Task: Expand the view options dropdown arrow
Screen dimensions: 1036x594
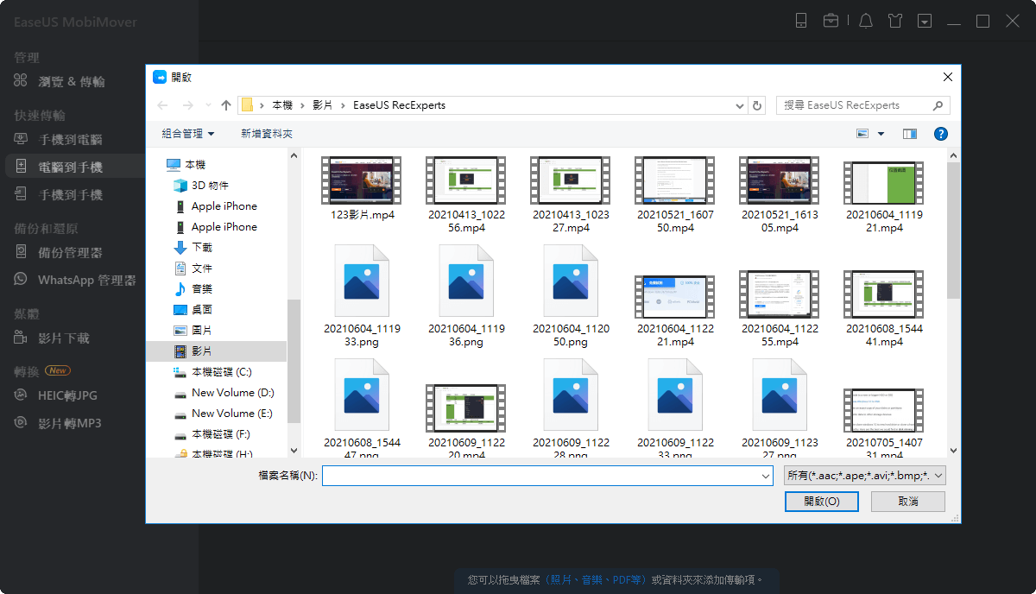Action: coord(881,134)
